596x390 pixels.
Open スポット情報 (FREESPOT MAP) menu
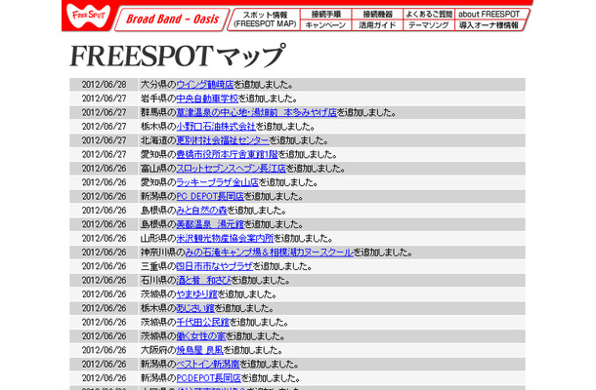point(265,19)
